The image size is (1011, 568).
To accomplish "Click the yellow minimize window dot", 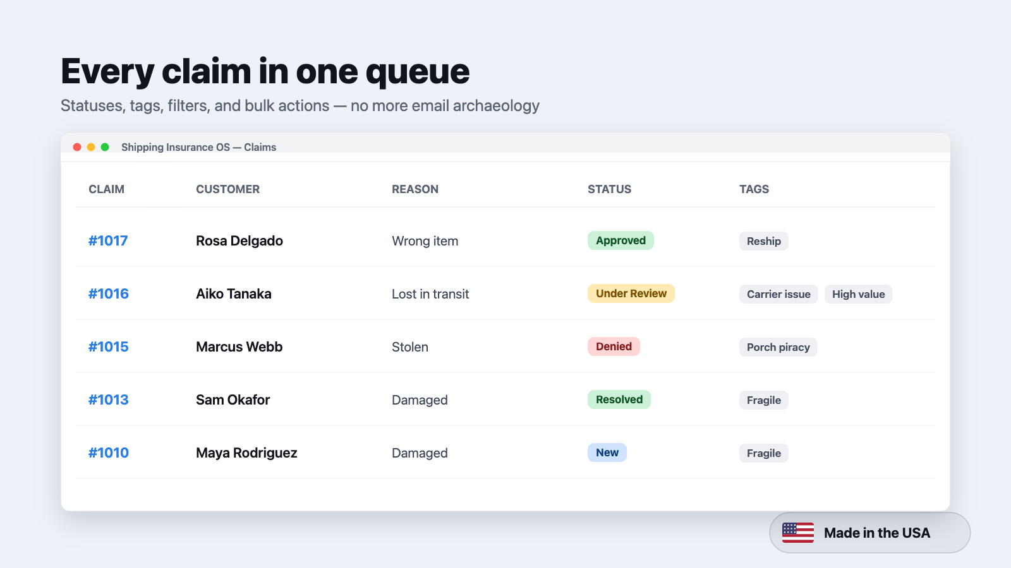I will click(91, 147).
